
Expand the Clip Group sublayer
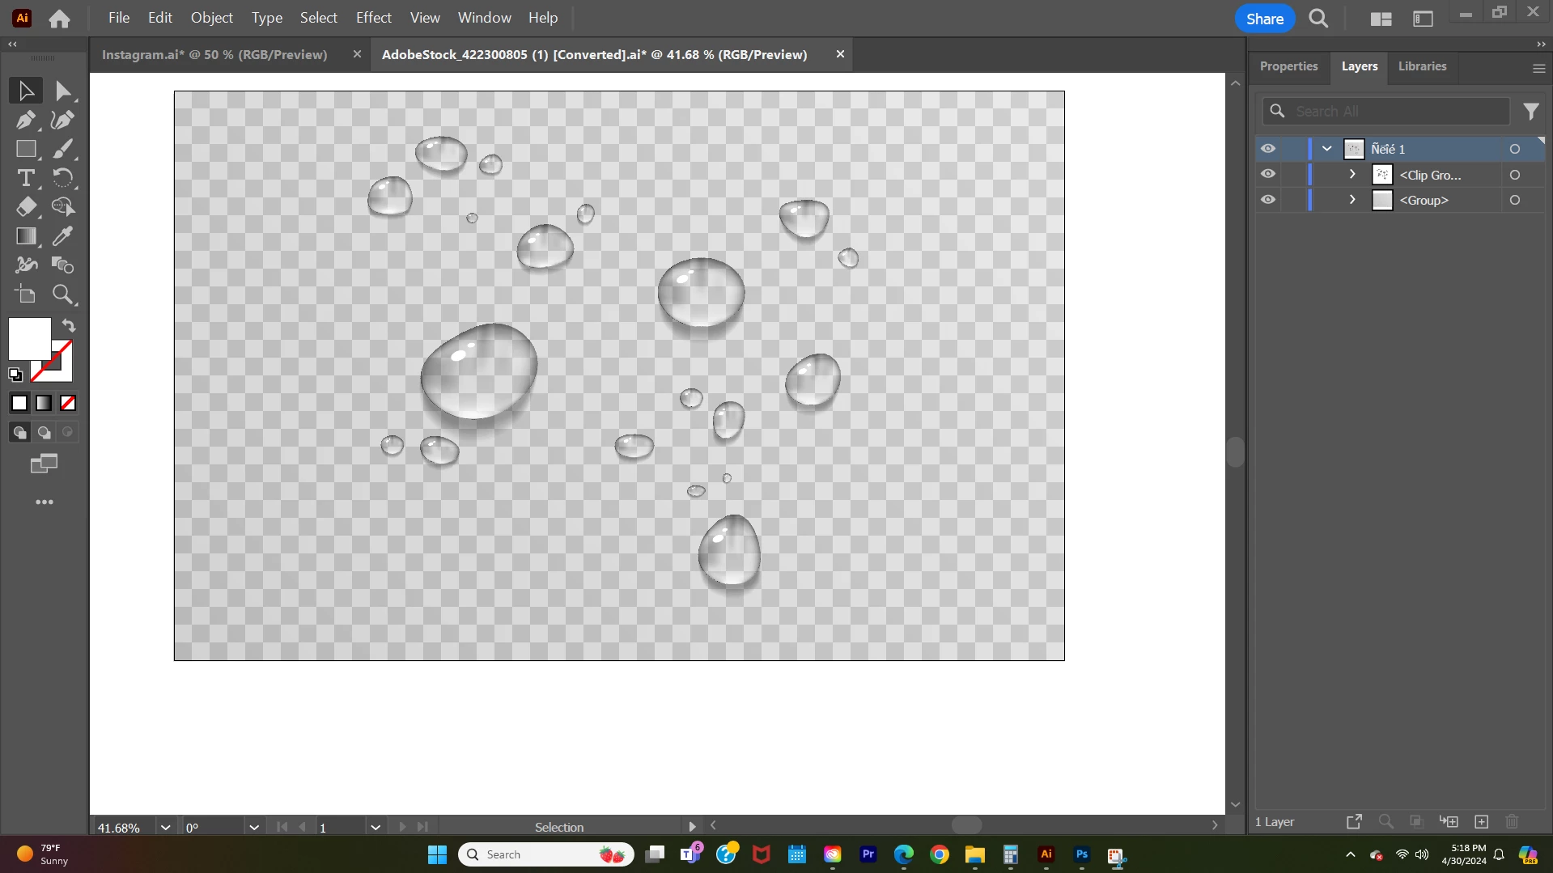click(x=1352, y=175)
